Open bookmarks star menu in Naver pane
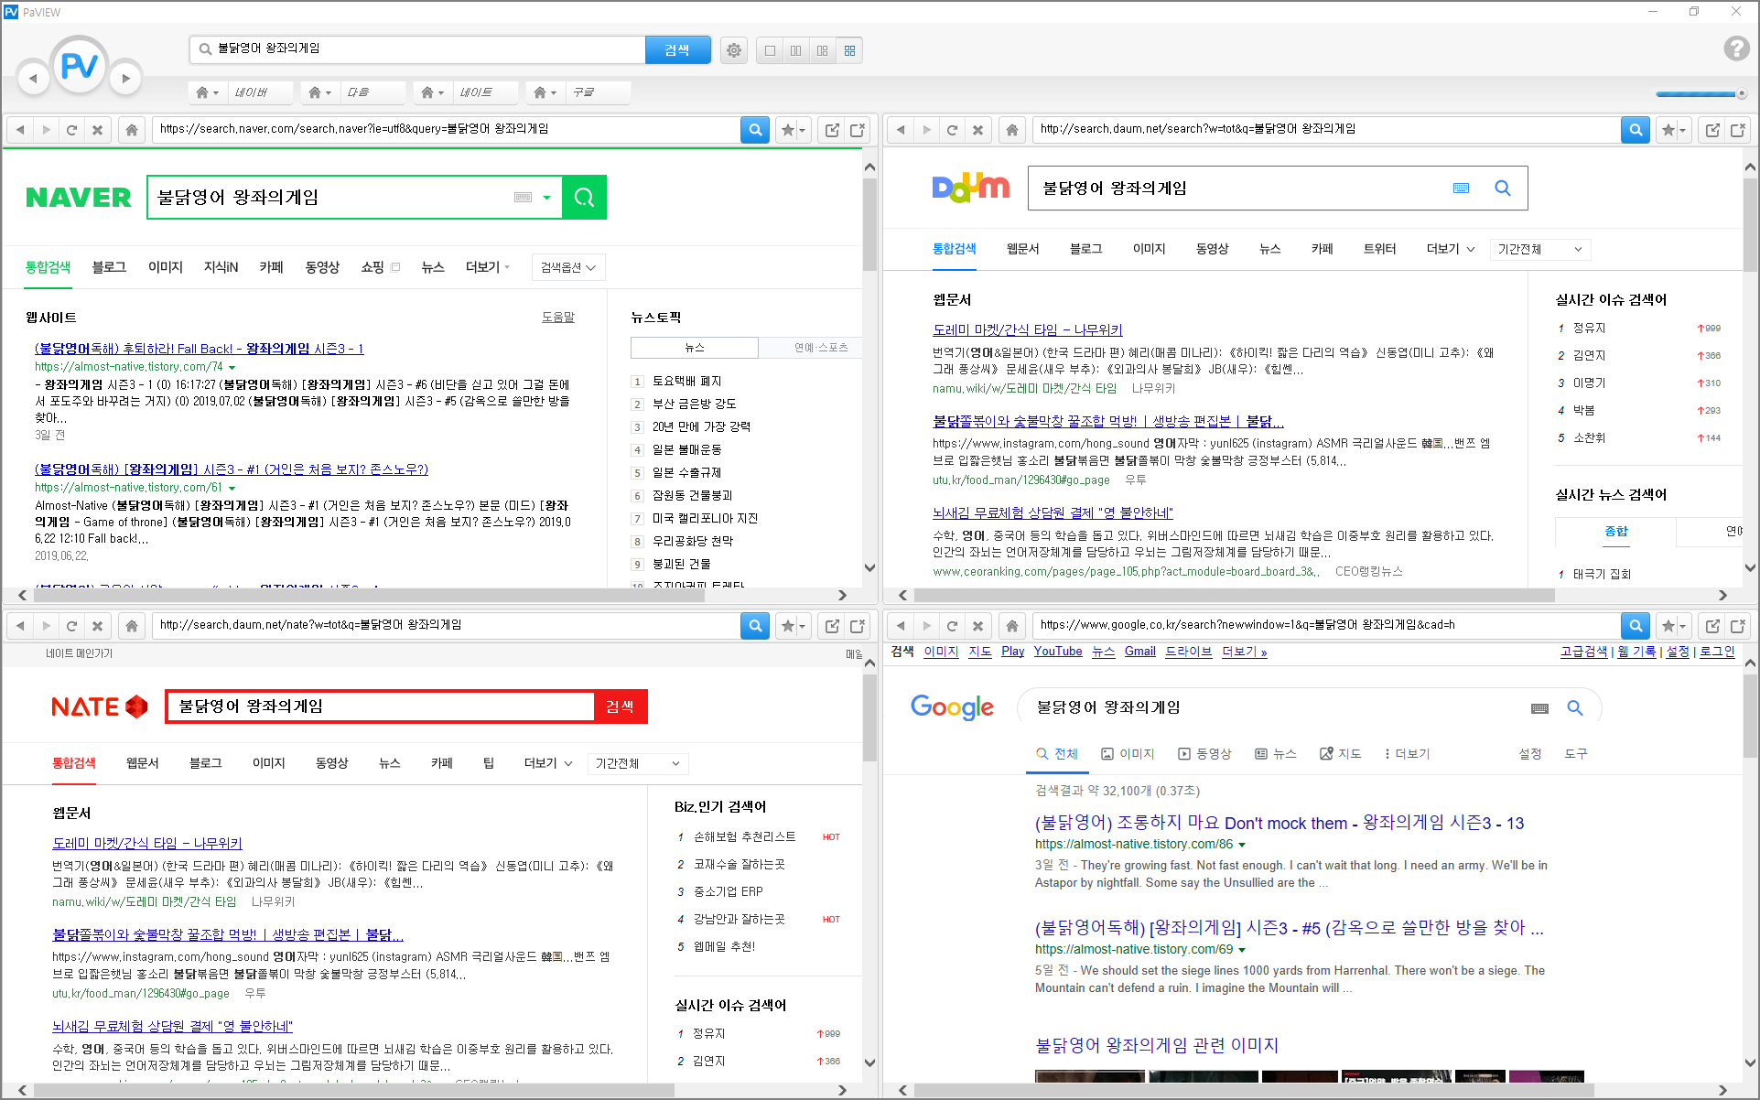Viewport: 1760px width, 1100px height. point(792,130)
